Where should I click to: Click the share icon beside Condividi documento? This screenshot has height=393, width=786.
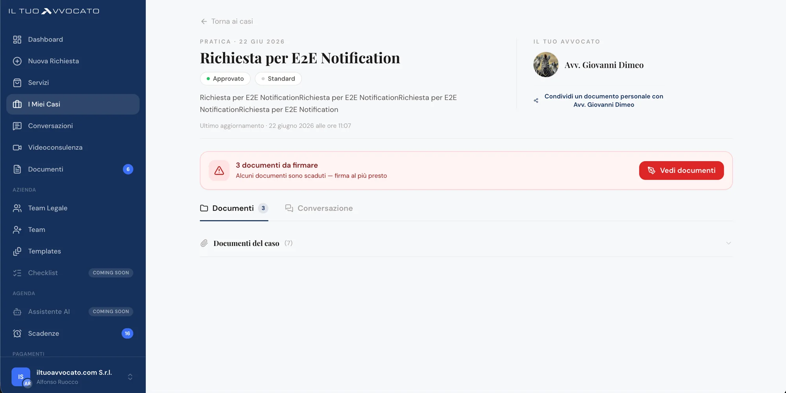click(x=536, y=101)
